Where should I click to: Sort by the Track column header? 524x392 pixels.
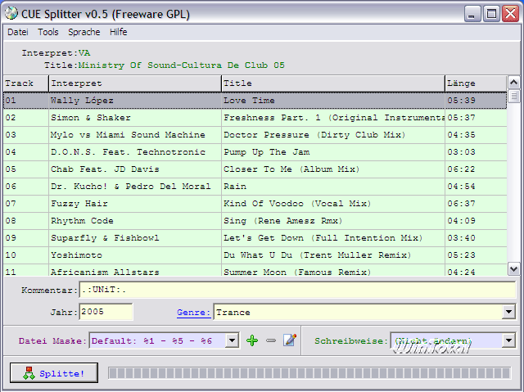click(x=26, y=83)
